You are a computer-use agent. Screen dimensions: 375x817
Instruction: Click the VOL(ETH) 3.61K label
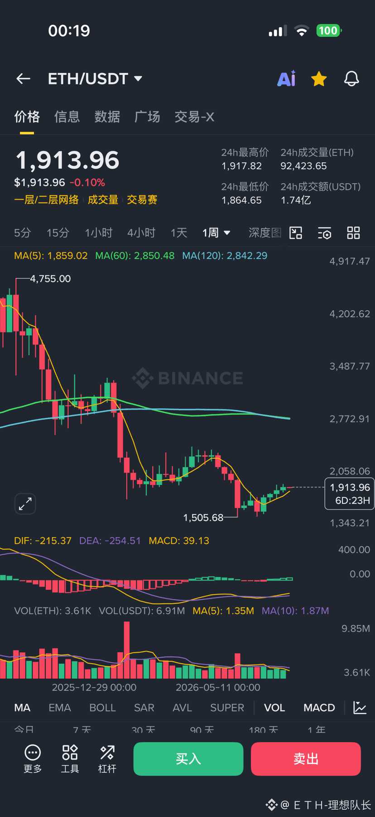[x=53, y=611]
